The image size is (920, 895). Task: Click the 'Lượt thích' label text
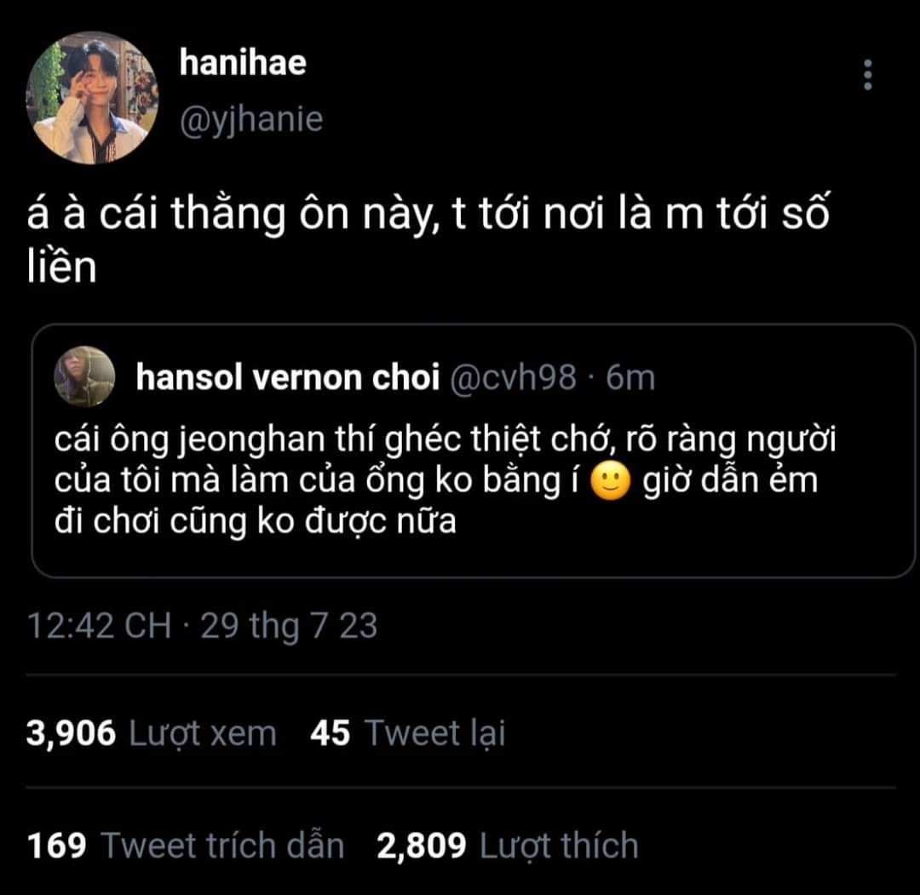(559, 846)
